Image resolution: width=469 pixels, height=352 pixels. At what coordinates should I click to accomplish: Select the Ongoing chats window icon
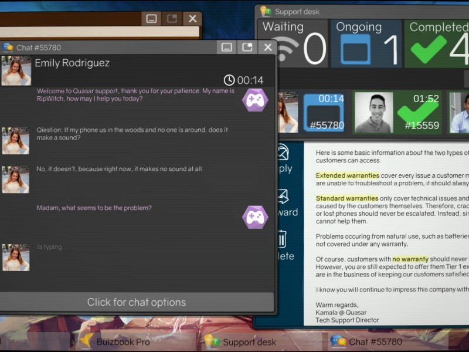[x=355, y=49]
